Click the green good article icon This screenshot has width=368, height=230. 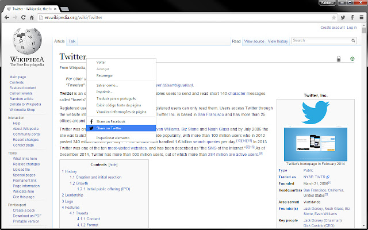coord(352,59)
